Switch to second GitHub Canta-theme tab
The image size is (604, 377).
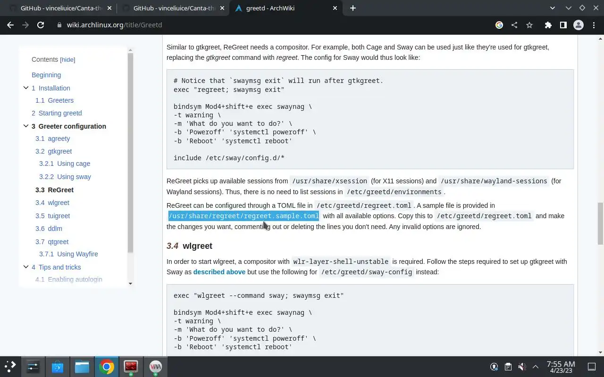(174, 8)
